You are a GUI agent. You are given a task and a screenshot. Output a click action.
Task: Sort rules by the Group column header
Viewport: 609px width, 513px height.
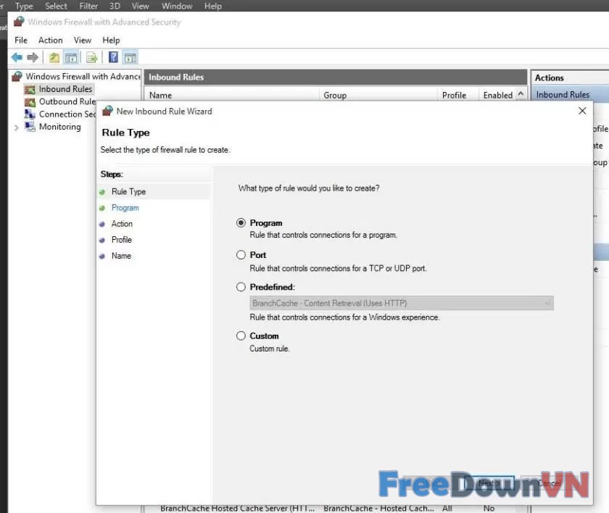335,95
